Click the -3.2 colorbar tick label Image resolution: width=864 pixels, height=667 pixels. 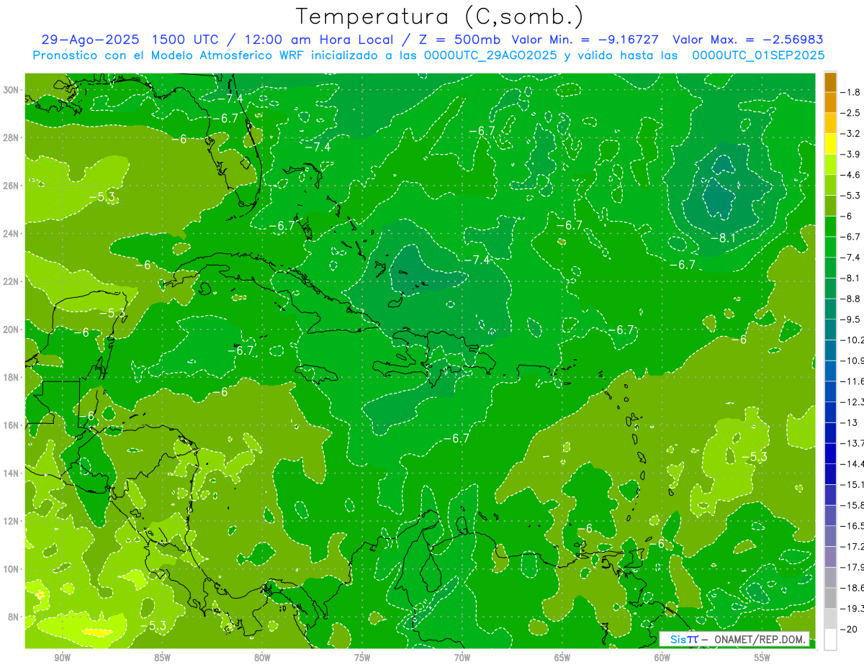click(851, 133)
